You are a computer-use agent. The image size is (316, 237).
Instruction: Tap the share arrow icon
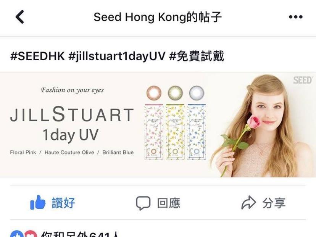249,202
